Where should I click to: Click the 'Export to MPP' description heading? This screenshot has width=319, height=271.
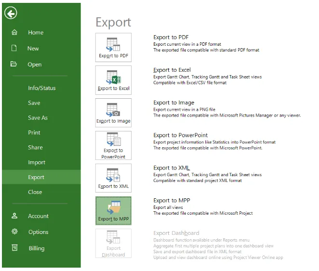click(172, 201)
